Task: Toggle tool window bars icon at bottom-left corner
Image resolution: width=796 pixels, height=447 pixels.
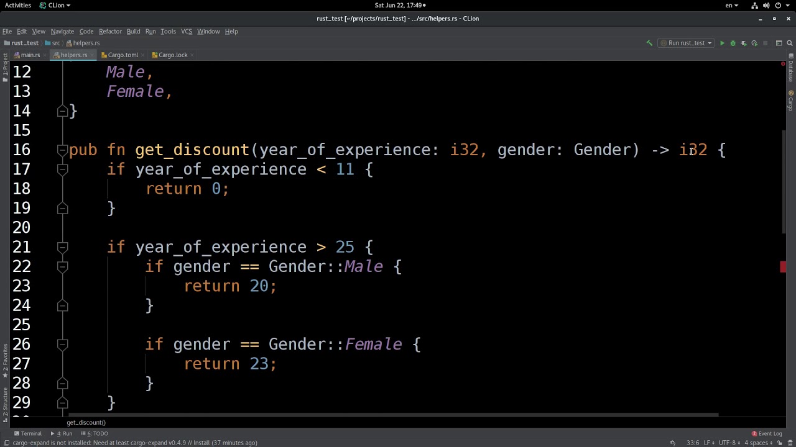Action: 6,443
